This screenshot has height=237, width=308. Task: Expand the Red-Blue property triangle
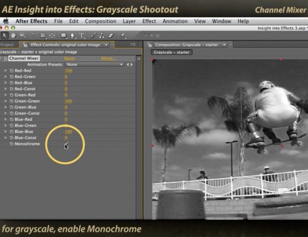5,83
